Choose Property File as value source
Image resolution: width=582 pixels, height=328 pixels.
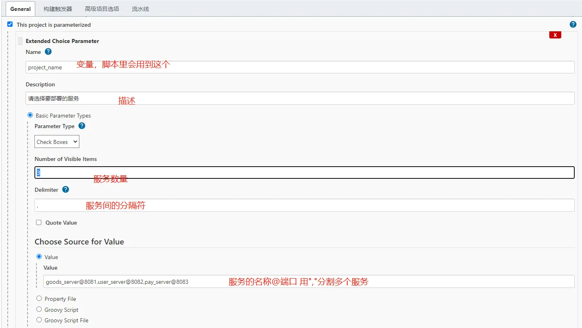click(39, 298)
